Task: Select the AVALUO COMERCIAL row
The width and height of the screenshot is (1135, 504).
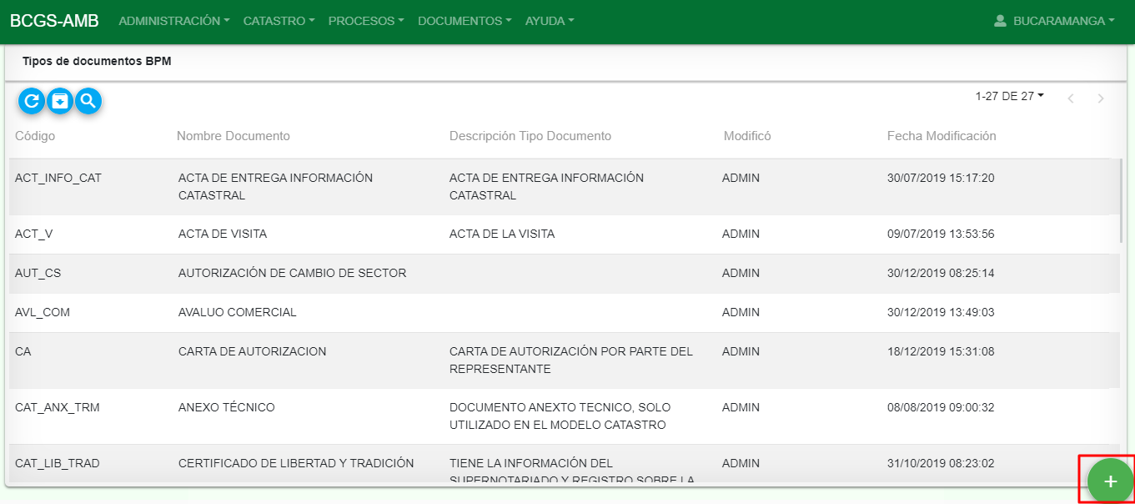Action: [565, 312]
